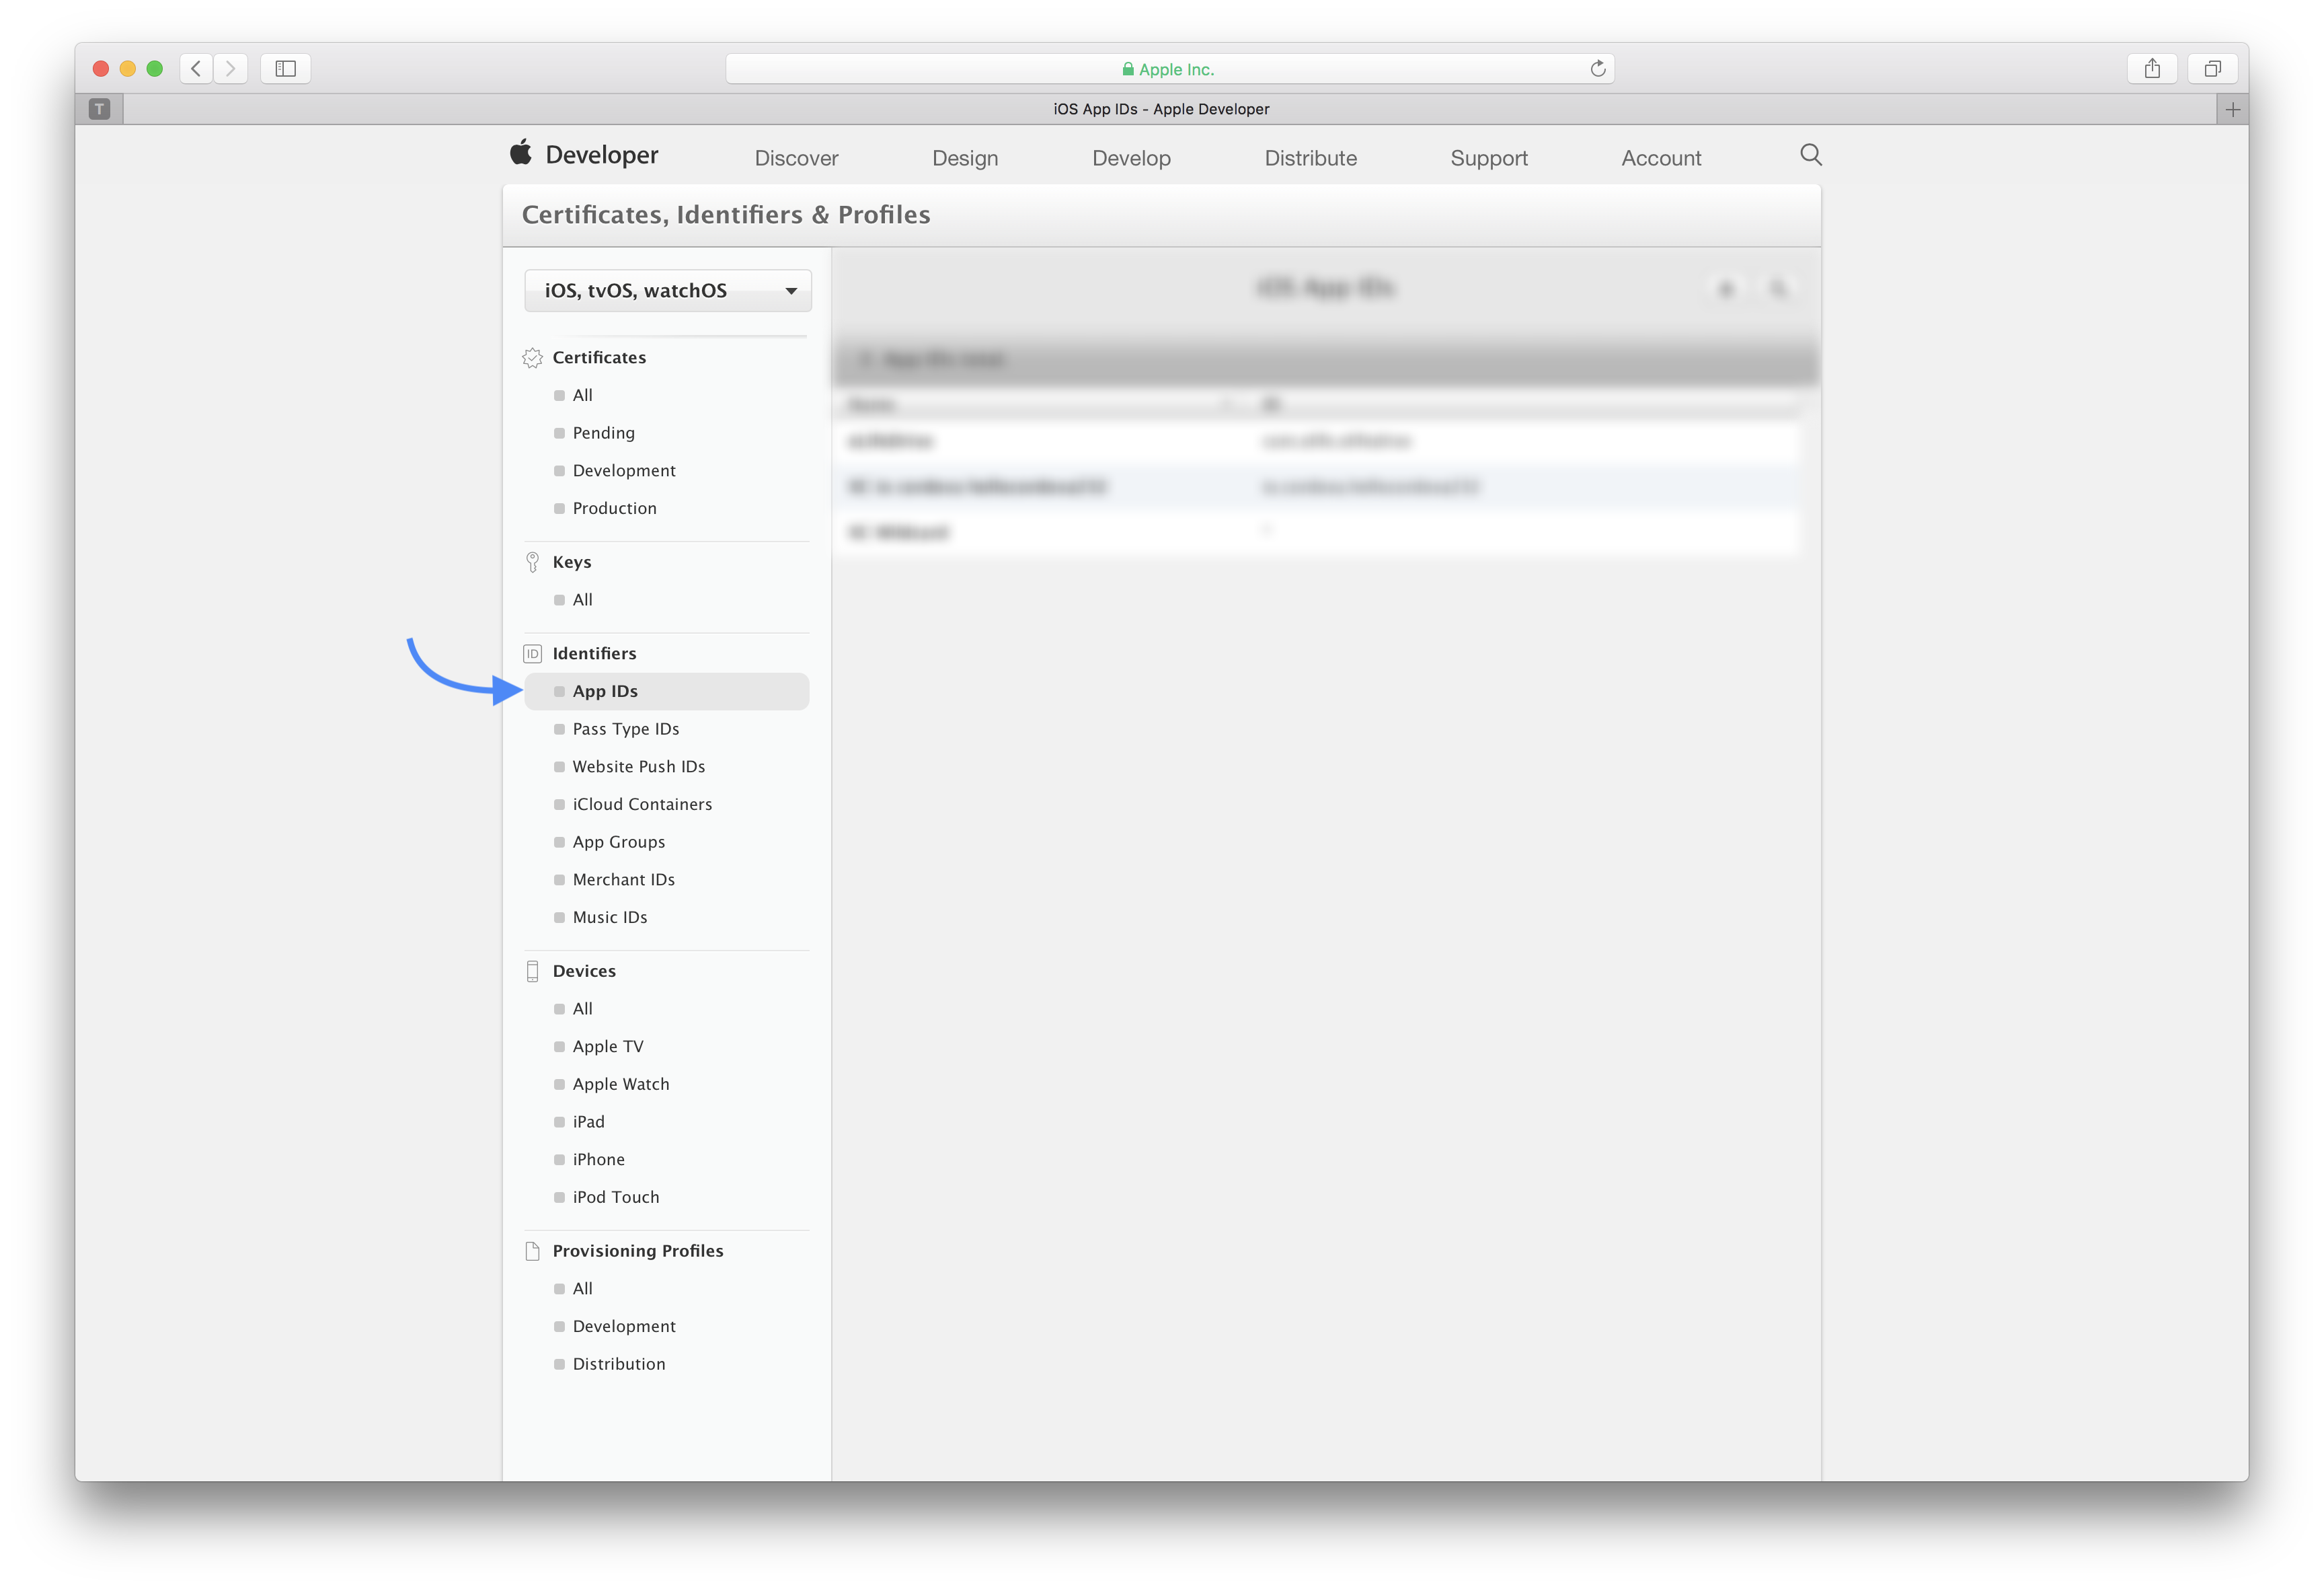Select iPod Touch devices
2324x1589 pixels.
[616, 1197]
